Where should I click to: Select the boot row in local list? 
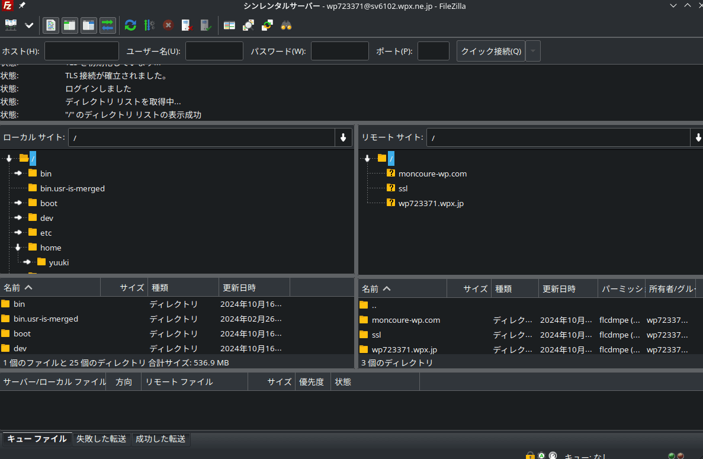[x=177, y=333]
